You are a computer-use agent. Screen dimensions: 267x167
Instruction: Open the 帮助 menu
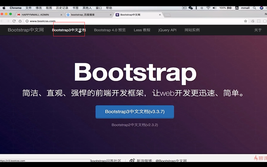click(109, 8)
